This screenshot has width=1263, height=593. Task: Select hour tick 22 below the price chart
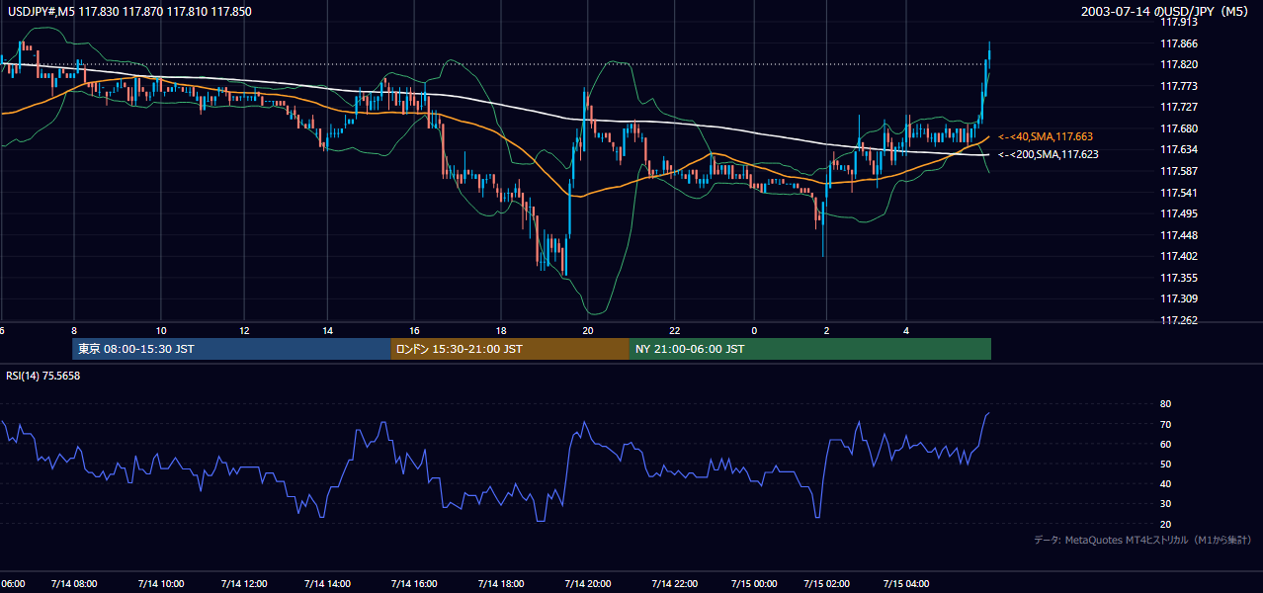coord(674,330)
